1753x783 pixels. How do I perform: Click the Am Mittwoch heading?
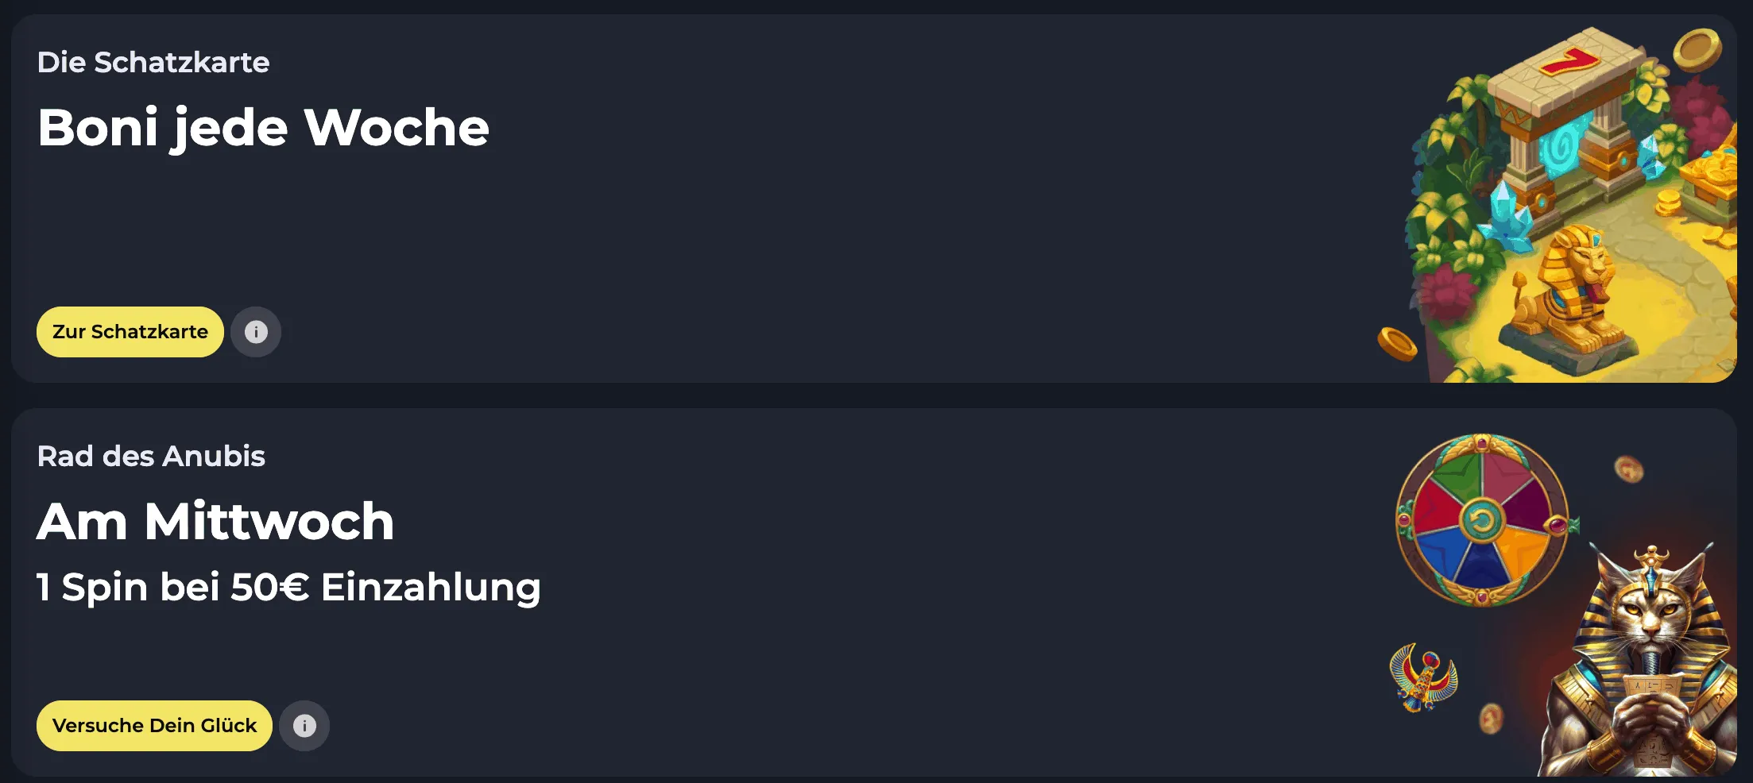215,521
